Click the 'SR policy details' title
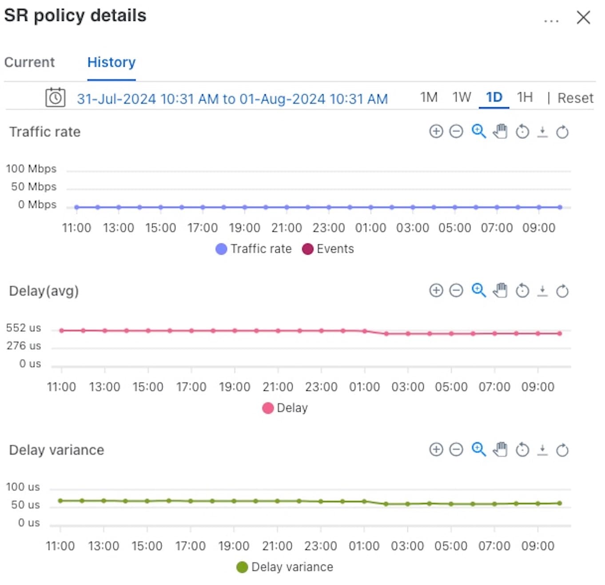The image size is (605, 585). [75, 16]
